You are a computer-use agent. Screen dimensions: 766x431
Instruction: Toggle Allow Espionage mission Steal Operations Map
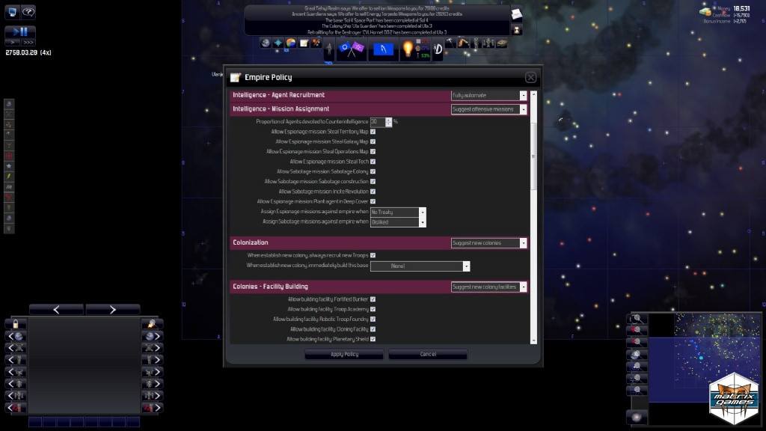(373, 151)
